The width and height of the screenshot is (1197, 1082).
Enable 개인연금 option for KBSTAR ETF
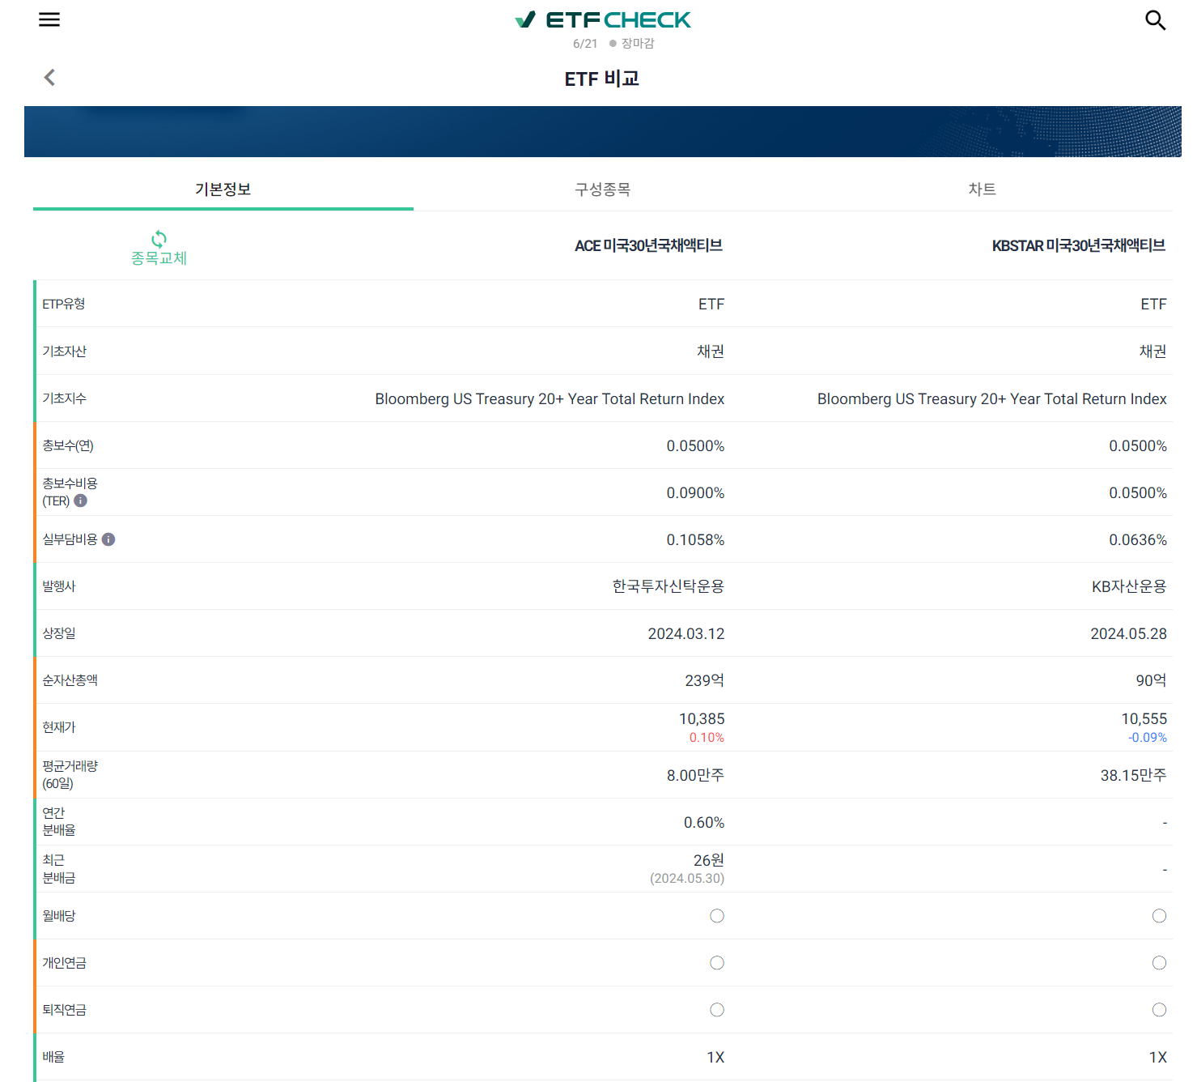[x=1158, y=963]
